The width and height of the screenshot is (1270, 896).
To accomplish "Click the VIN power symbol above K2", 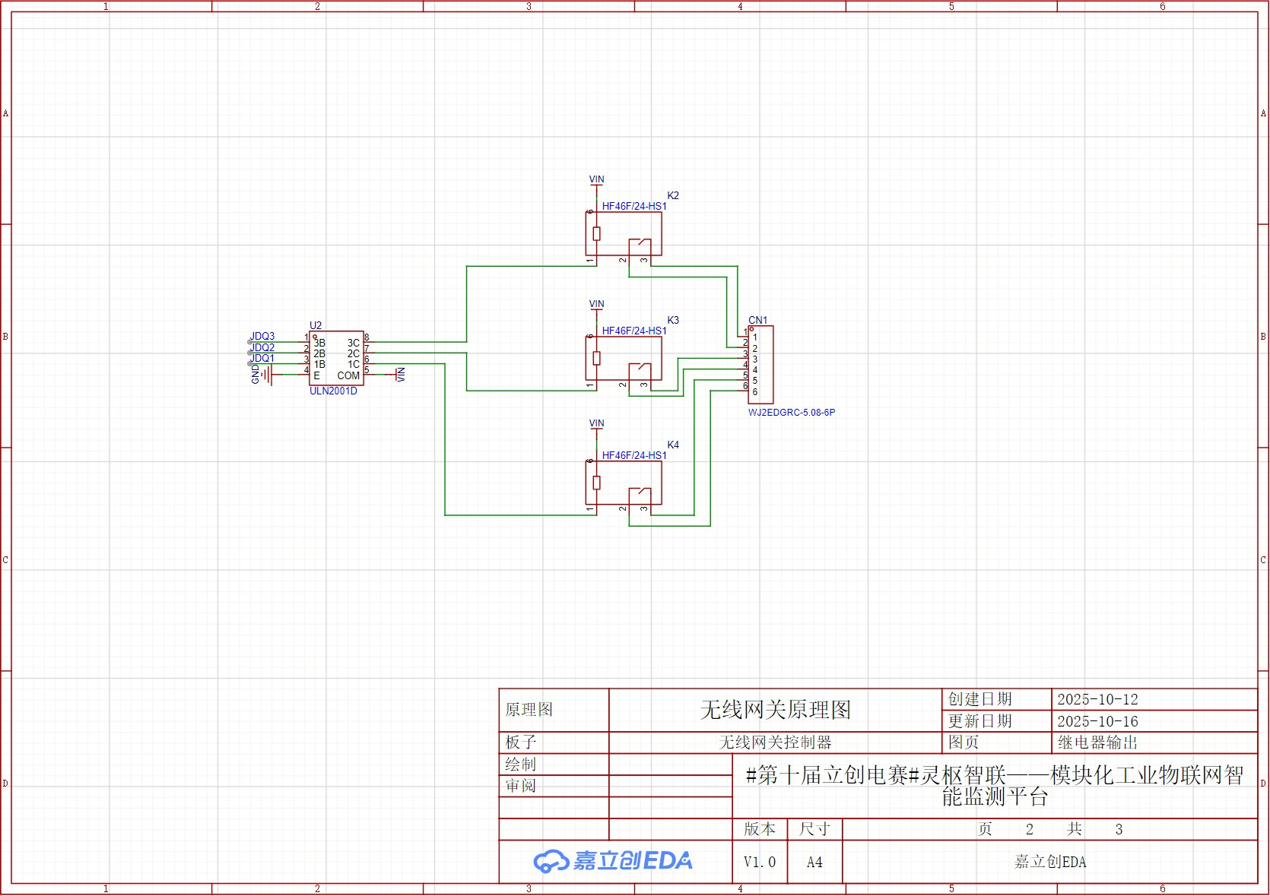I will point(597,182).
